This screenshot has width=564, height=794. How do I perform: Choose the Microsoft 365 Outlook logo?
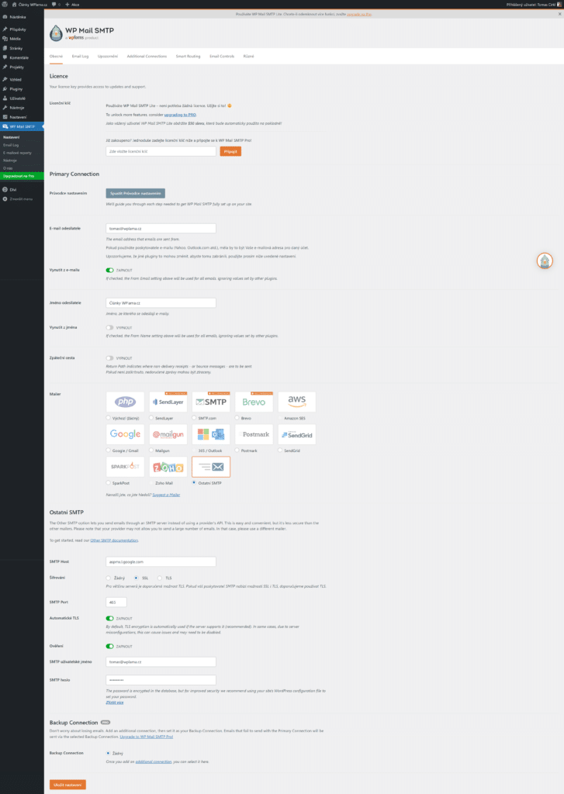coord(211,434)
